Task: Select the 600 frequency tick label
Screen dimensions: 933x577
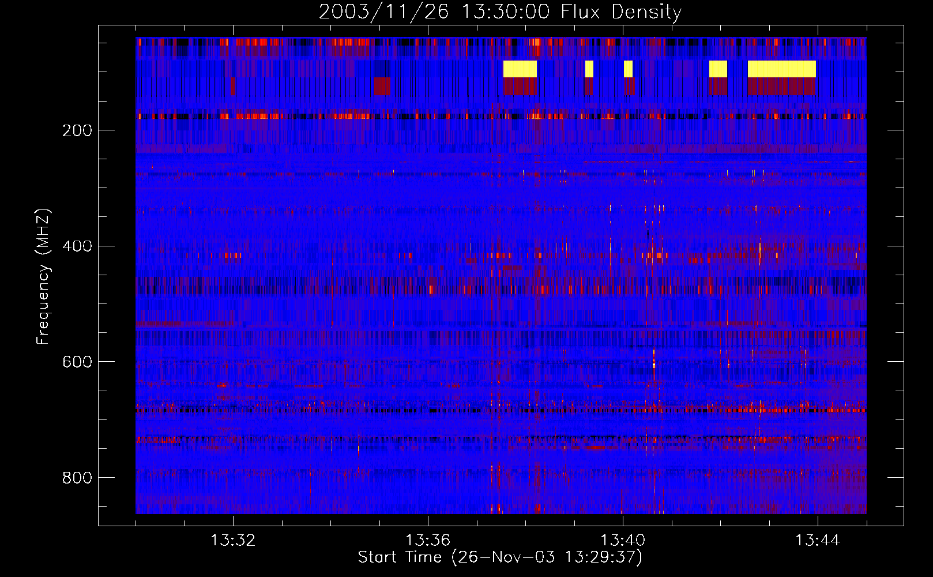Action: pos(77,362)
